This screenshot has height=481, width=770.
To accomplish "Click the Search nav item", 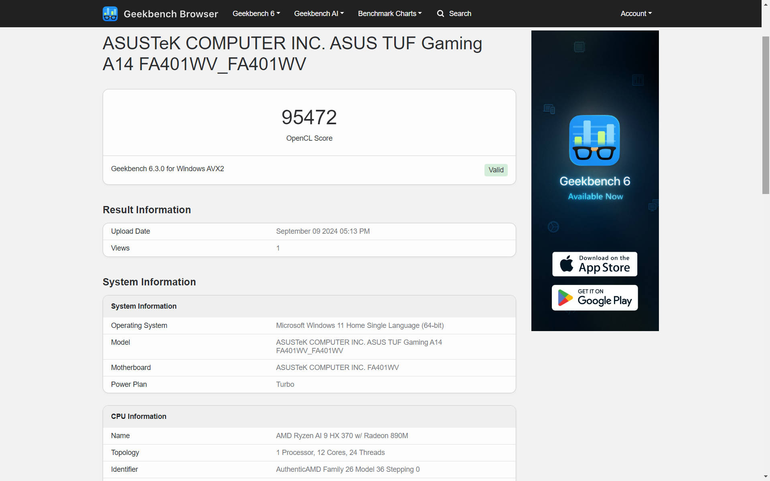I will (460, 14).
